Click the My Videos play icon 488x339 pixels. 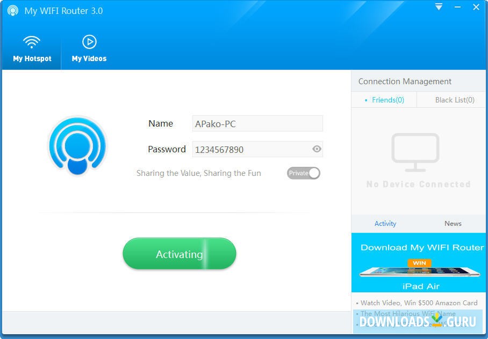[x=89, y=42]
